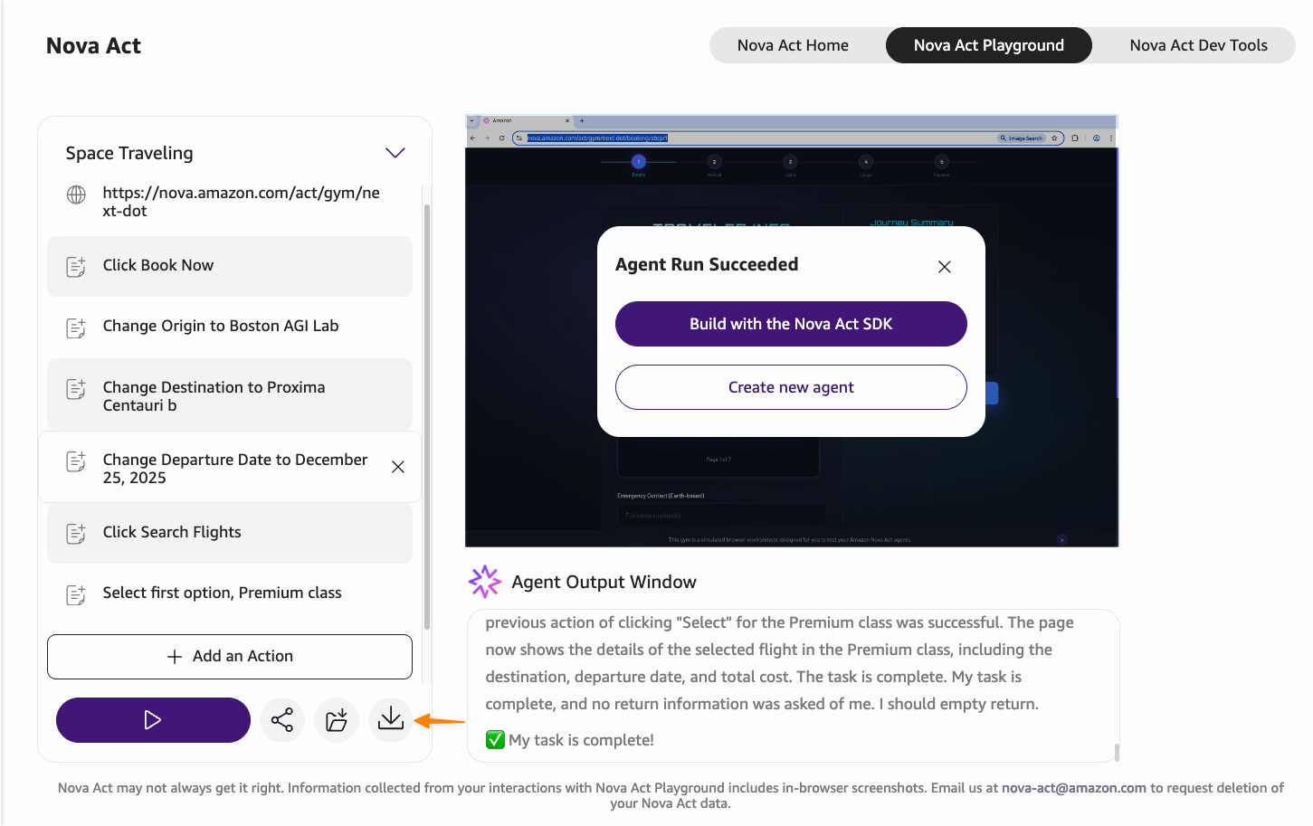This screenshot has height=826, width=1313.
Task: Select the Nova Act Playground tab
Action: click(988, 45)
